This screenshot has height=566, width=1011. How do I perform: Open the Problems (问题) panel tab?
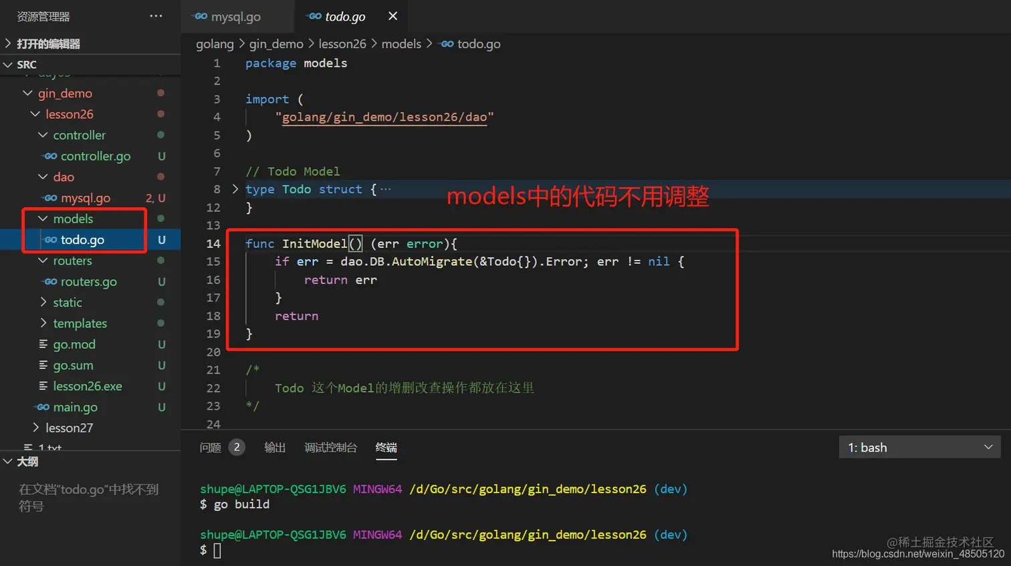click(x=210, y=447)
